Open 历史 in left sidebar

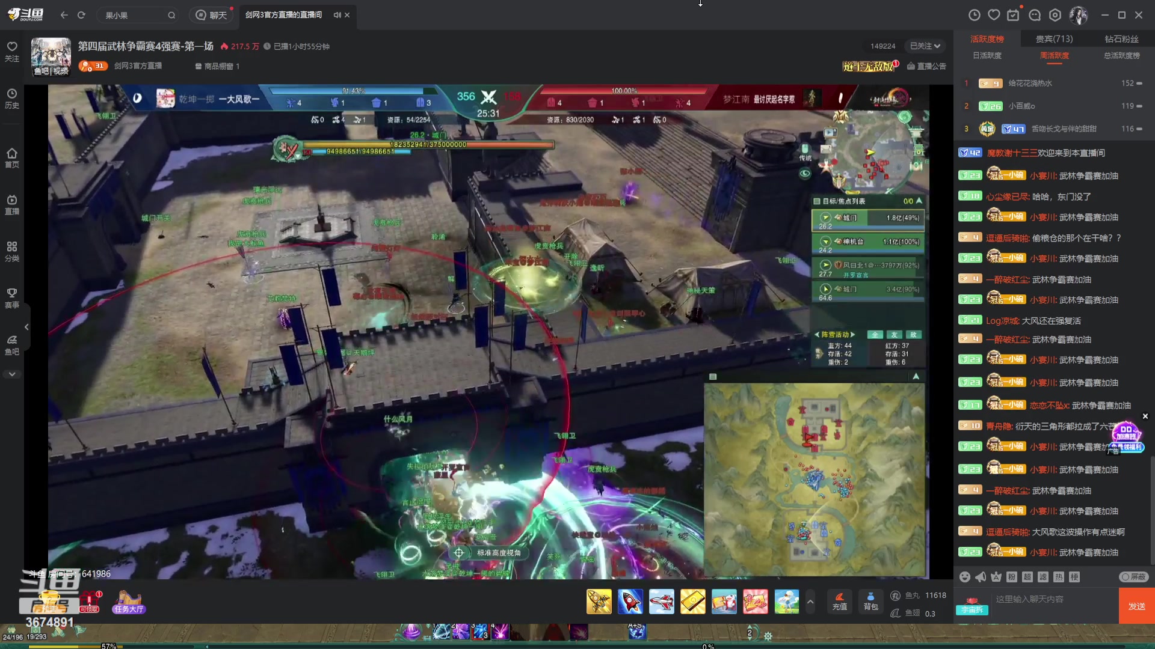tap(12, 99)
